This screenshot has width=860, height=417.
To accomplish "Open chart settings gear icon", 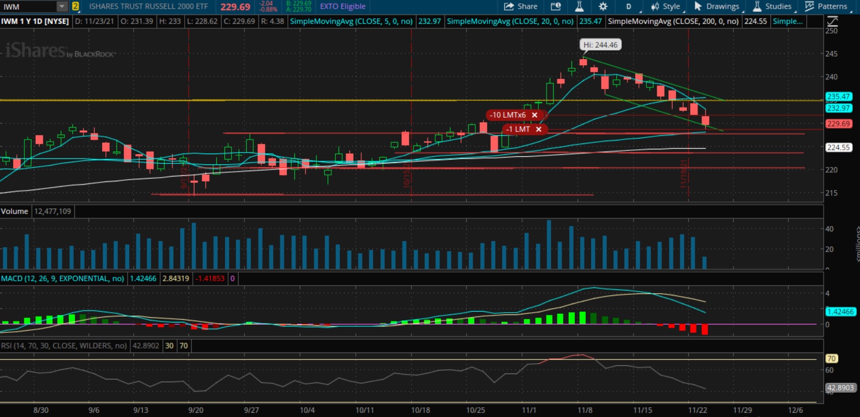I will click(602, 7).
